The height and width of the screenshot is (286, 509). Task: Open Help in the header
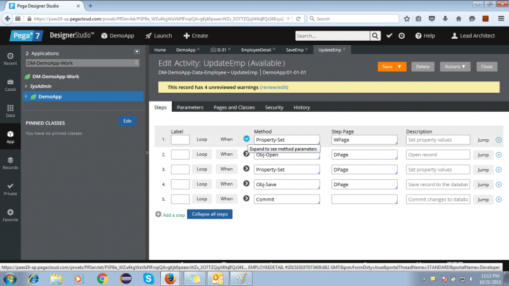click(425, 36)
